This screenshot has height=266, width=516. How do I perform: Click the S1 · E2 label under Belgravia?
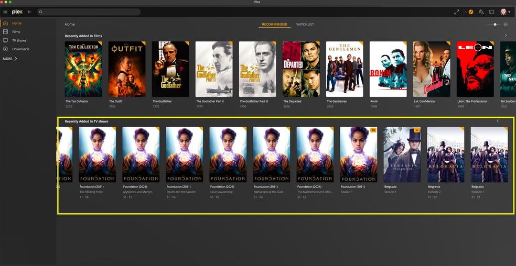433,197
